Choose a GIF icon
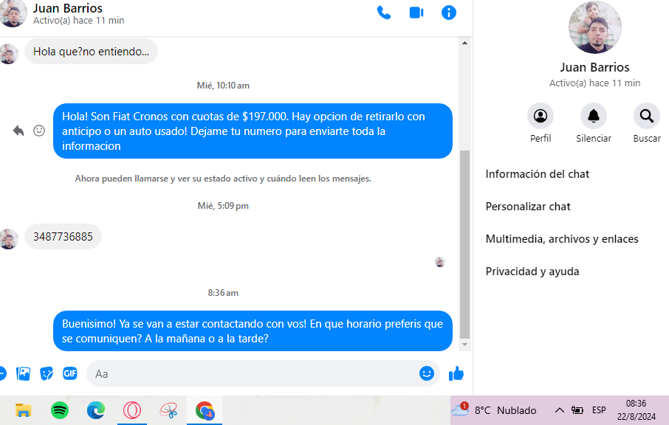This screenshot has height=425, width=669. coord(70,374)
